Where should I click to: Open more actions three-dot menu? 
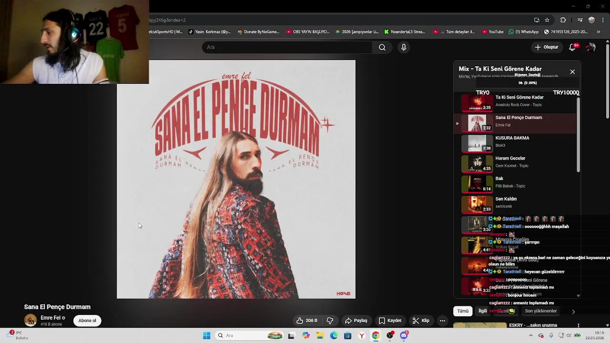click(442, 321)
